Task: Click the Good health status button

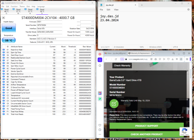Action: [x=9, y=28]
